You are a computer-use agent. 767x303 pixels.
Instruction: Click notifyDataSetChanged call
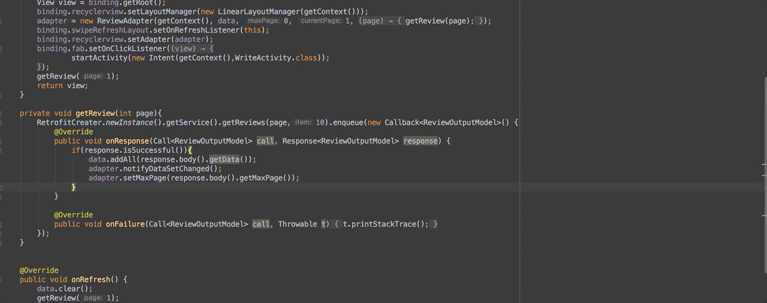pyautogui.click(x=166, y=169)
